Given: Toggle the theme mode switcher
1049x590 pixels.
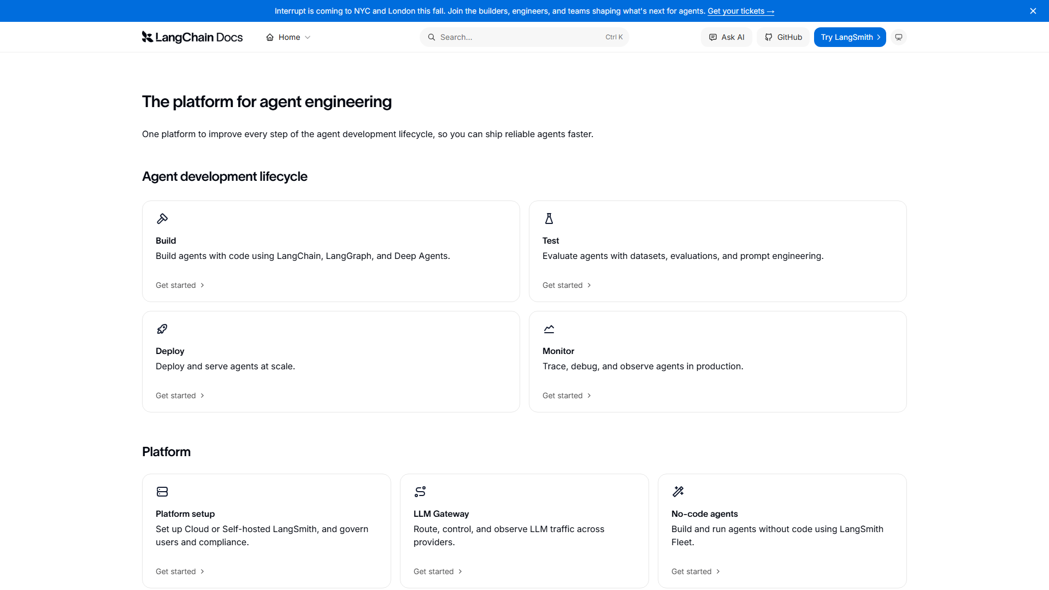Looking at the screenshot, I should [x=899, y=37].
